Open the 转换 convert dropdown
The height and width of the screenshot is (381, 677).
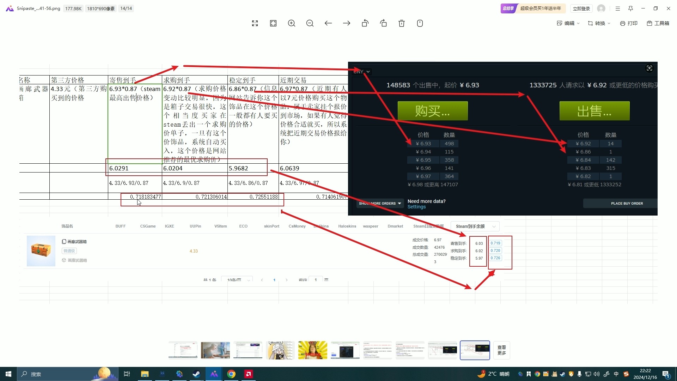point(599,23)
